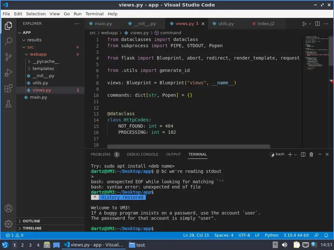This screenshot has width=334, height=250.
Task: Open the Run and Debug view
Action: (x=8, y=73)
